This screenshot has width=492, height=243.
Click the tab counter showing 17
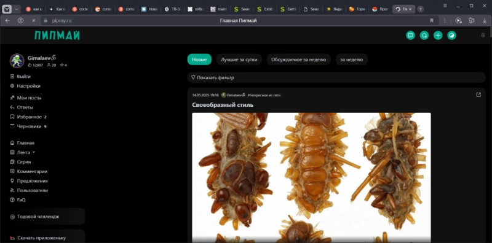click(7, 9)
